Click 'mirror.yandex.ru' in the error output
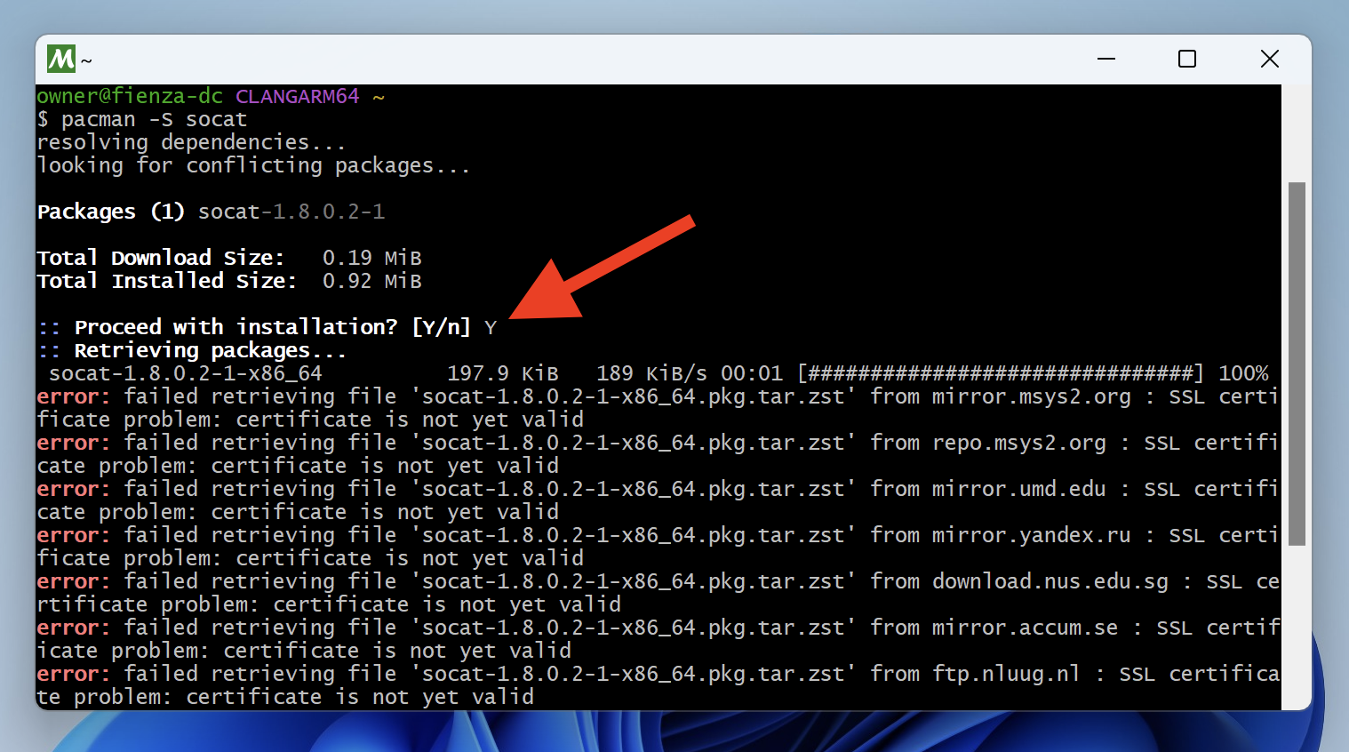This screenshot has width=1349, height=752. click(1031, 535)
